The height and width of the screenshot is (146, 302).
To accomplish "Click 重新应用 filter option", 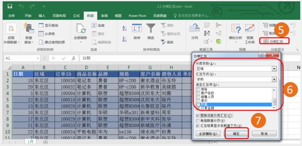I will [170, 34].
